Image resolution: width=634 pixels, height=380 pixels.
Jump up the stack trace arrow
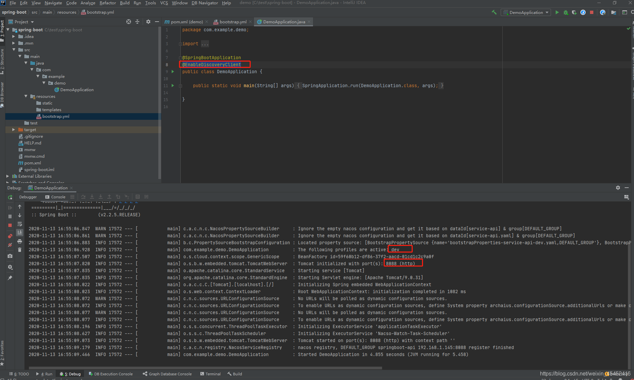[x=20, y=207]
